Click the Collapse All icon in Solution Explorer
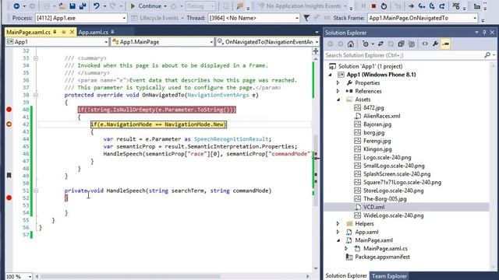This screenshot has height=280, width=499. click(401, 44)
